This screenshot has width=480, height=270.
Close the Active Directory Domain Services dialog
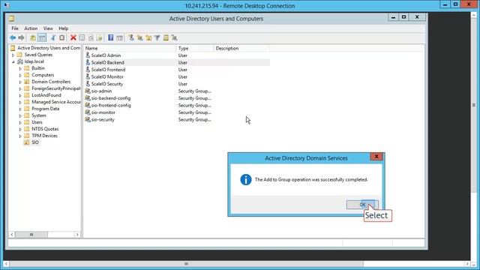(376, 157)
